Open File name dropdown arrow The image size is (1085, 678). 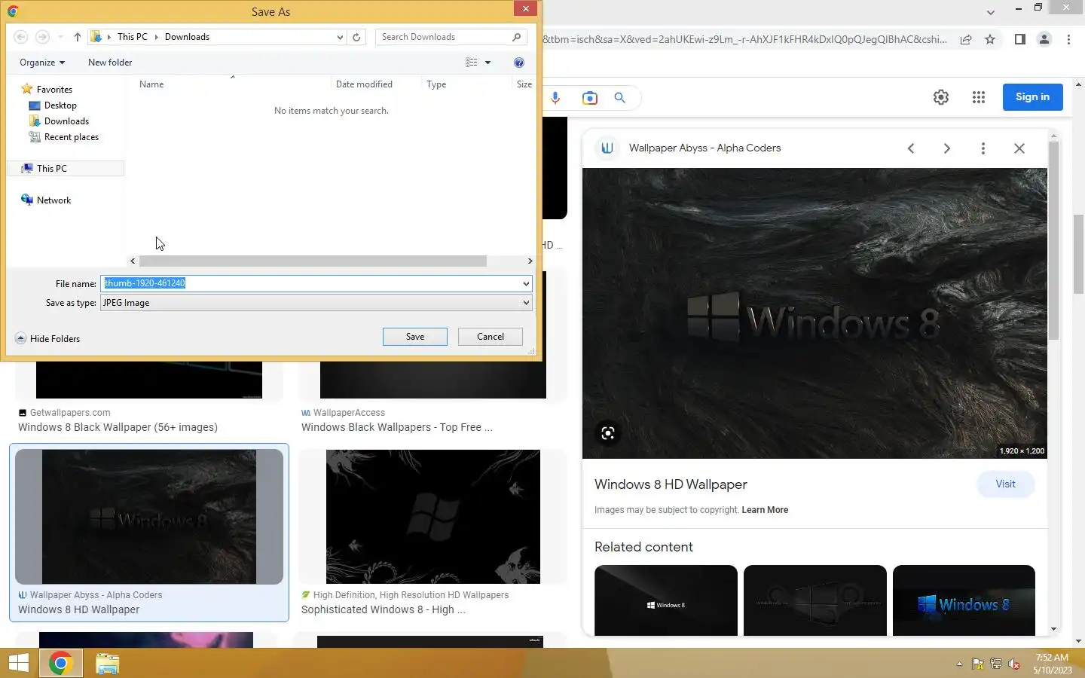526,283
